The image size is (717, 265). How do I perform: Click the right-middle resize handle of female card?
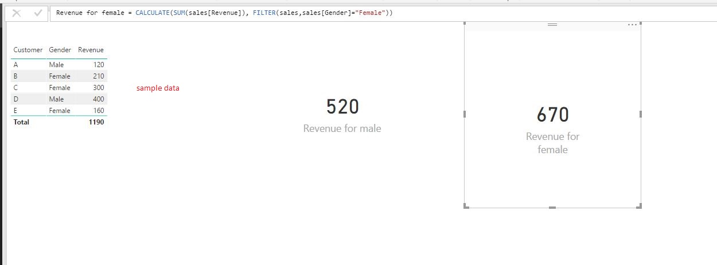[x=640, y=114]
